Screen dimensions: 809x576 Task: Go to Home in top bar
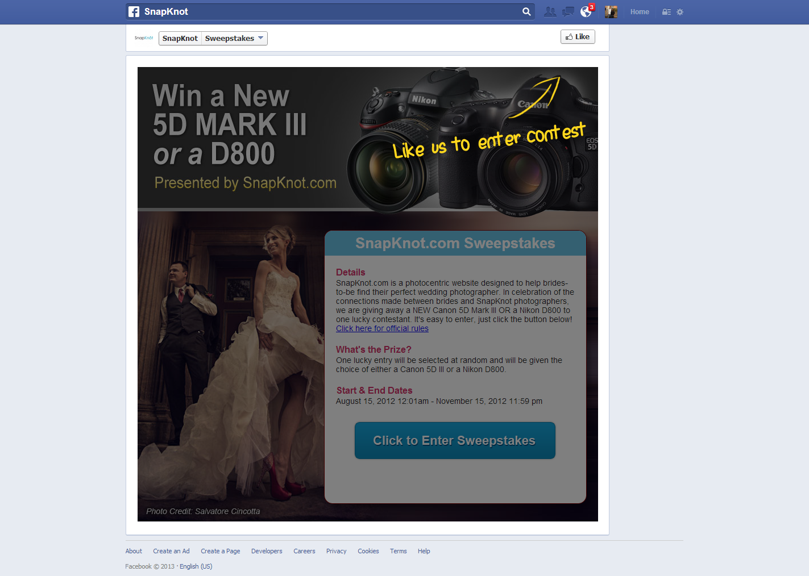click(x=640, y=11)
